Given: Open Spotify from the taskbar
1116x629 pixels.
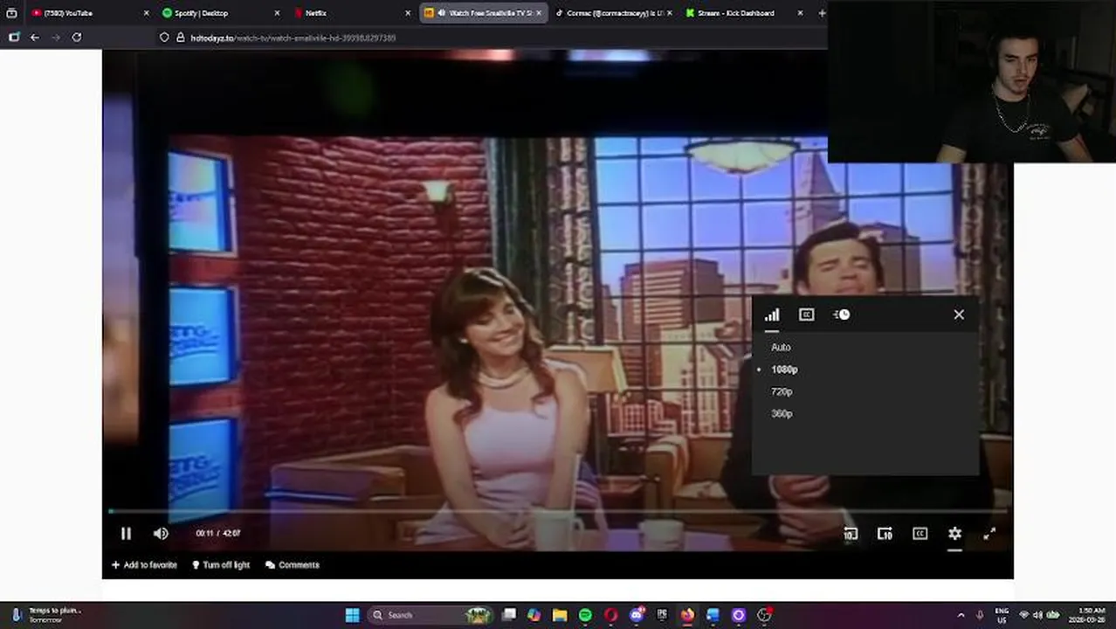Looking at the screenshot, I should (x=585, y=615).
